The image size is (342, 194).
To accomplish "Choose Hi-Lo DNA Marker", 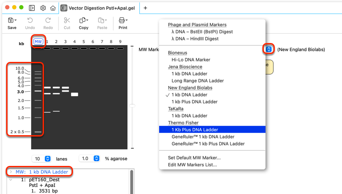I will coord(191,60).
